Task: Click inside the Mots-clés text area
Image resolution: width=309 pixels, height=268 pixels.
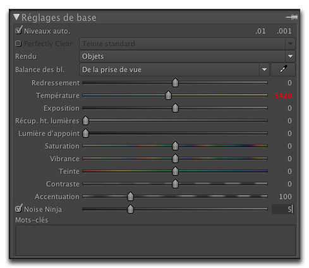Action: pyautogui.click(x=155, y=240)
